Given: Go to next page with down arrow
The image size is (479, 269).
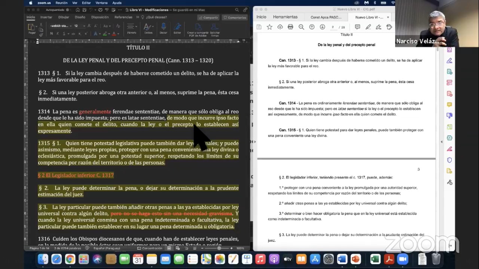Looking at the screenshot, I should [x=322, y=27].
